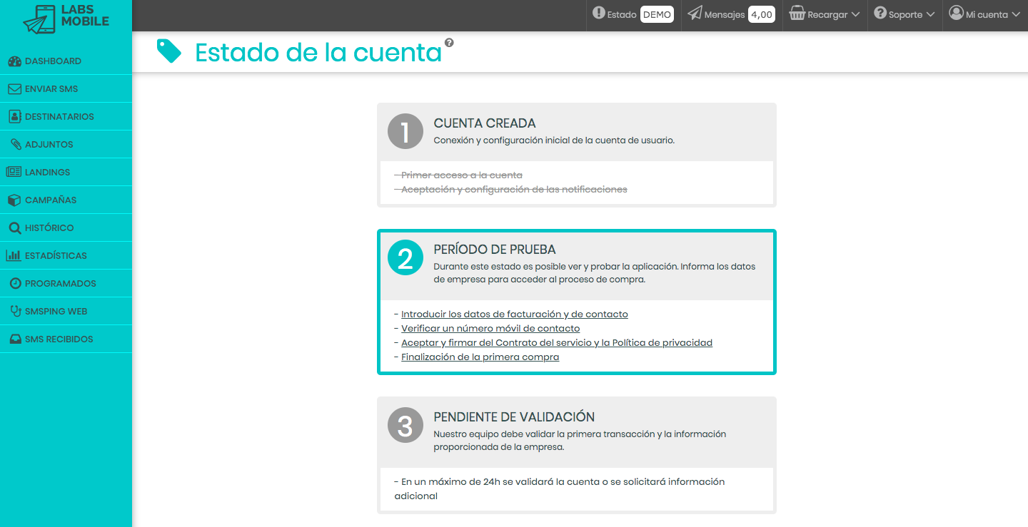Expand the Recargar dropdown

point(825,14)
